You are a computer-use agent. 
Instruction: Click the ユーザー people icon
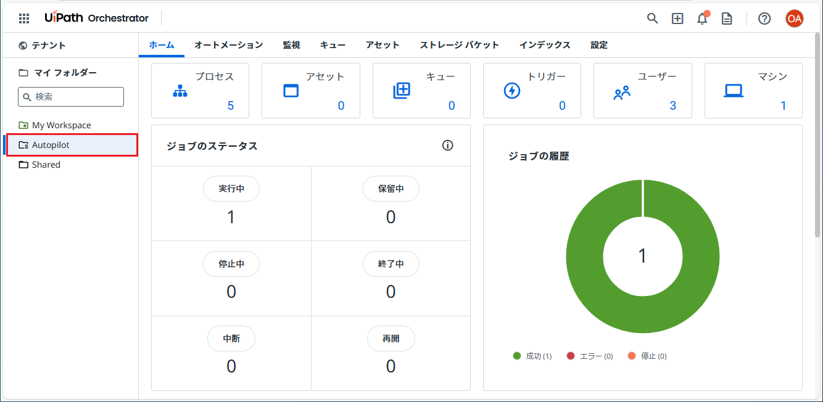point(622,92)
